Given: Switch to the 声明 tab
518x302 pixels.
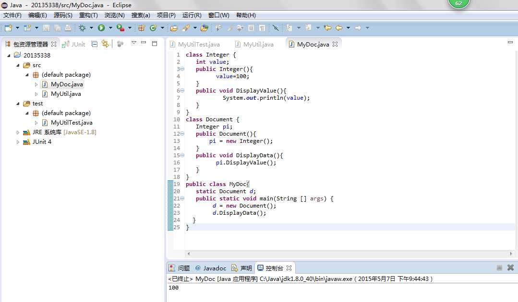Looking at the screenshot, I should tap(241, 268).
